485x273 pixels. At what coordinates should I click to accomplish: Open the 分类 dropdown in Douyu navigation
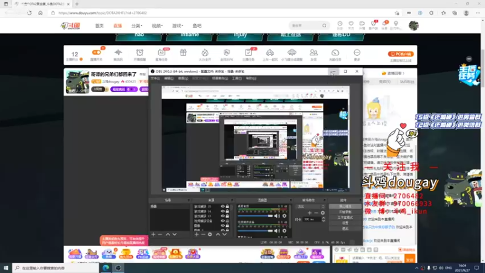tap(137, 25)
